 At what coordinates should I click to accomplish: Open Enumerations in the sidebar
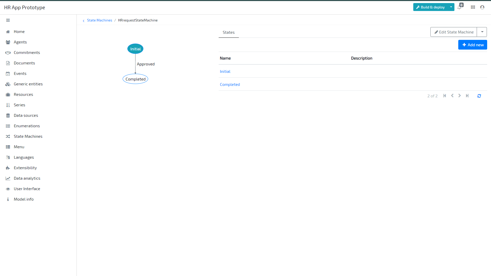[27, 126]
